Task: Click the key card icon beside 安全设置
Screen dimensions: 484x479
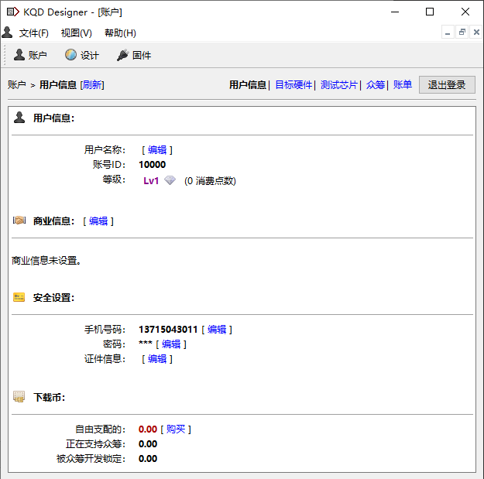Action: point(19,297)
